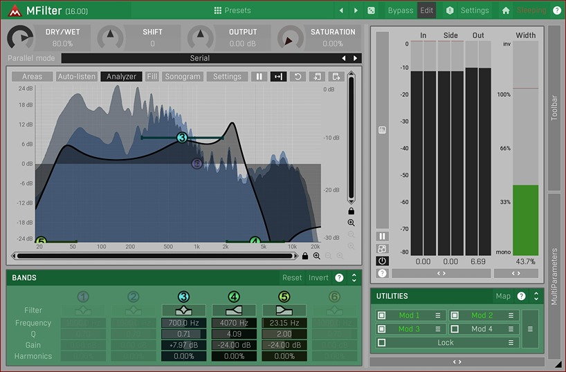The image size is (566, 372).
Task: Pause the level meters
Action: click(x=382, y=236)
